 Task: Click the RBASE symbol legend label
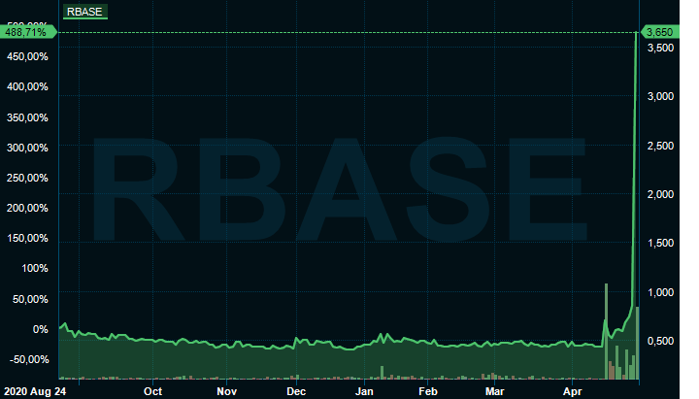tap(84, 12)
